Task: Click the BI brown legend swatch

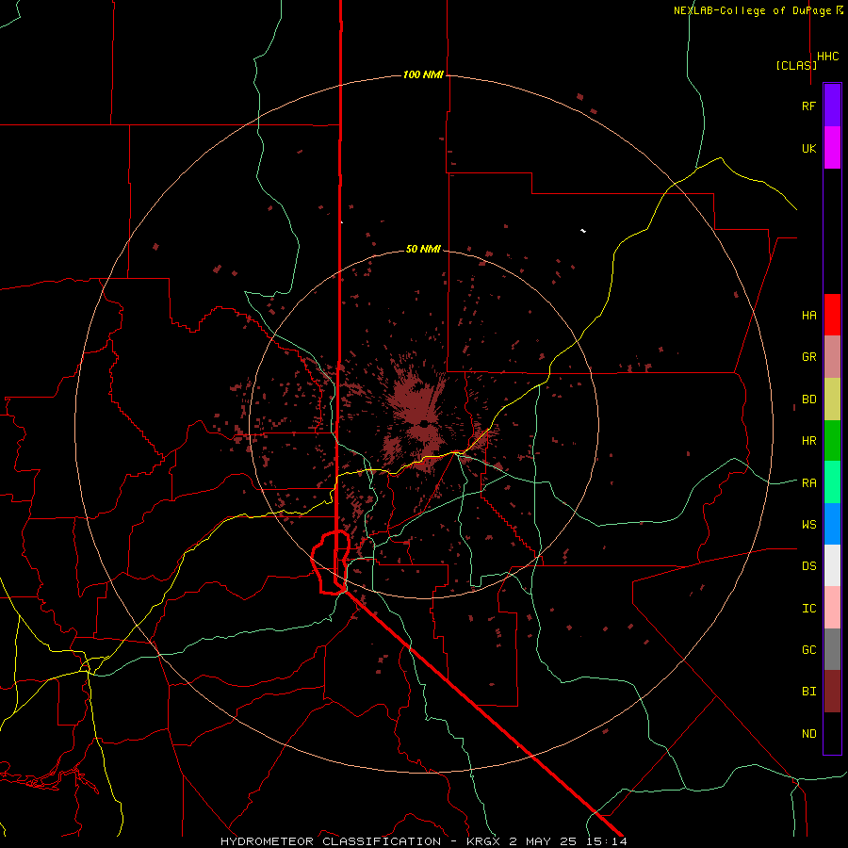Action: tap(832, 692)
